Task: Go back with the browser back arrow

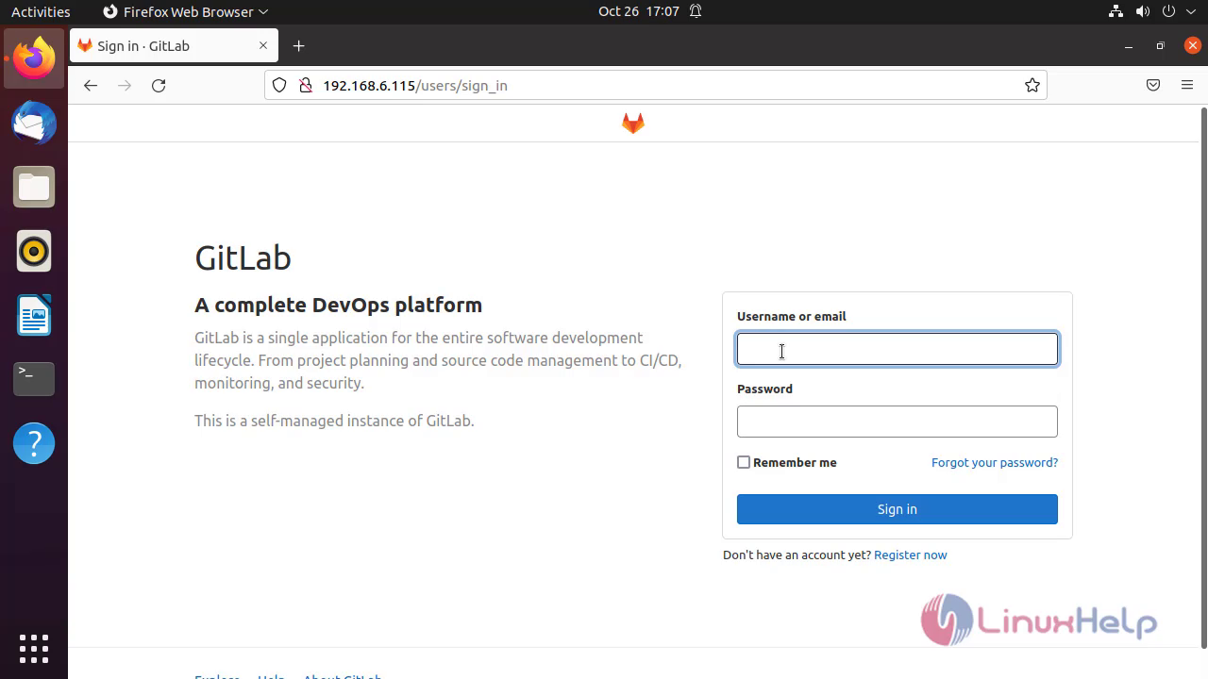Action: tap(91, 86)
